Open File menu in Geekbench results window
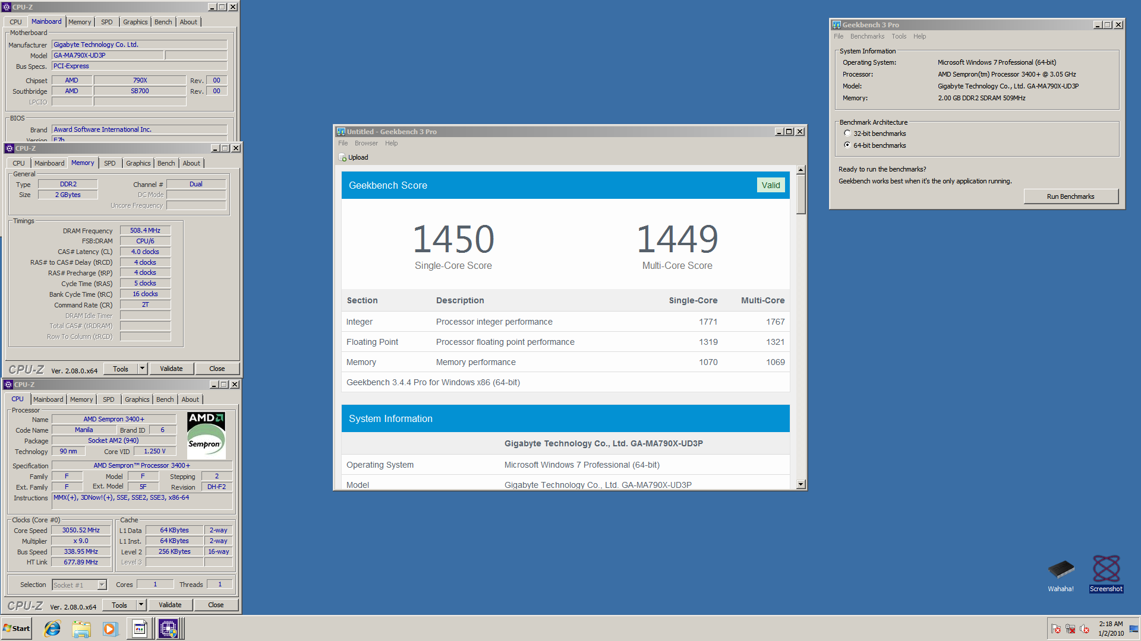 (x=343, y=143)
